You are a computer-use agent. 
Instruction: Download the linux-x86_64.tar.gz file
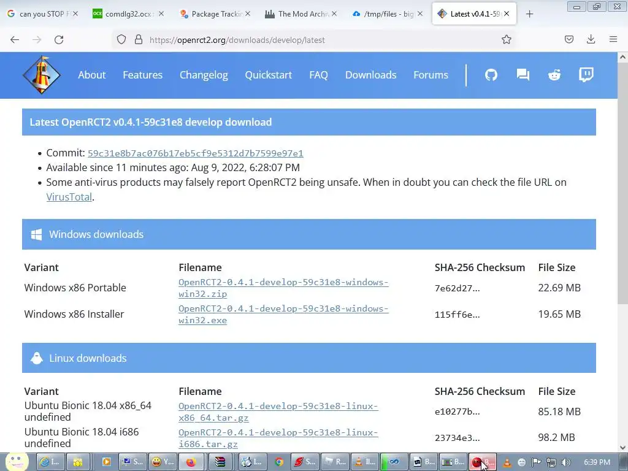pyautogui.click(x=278, y=412)
